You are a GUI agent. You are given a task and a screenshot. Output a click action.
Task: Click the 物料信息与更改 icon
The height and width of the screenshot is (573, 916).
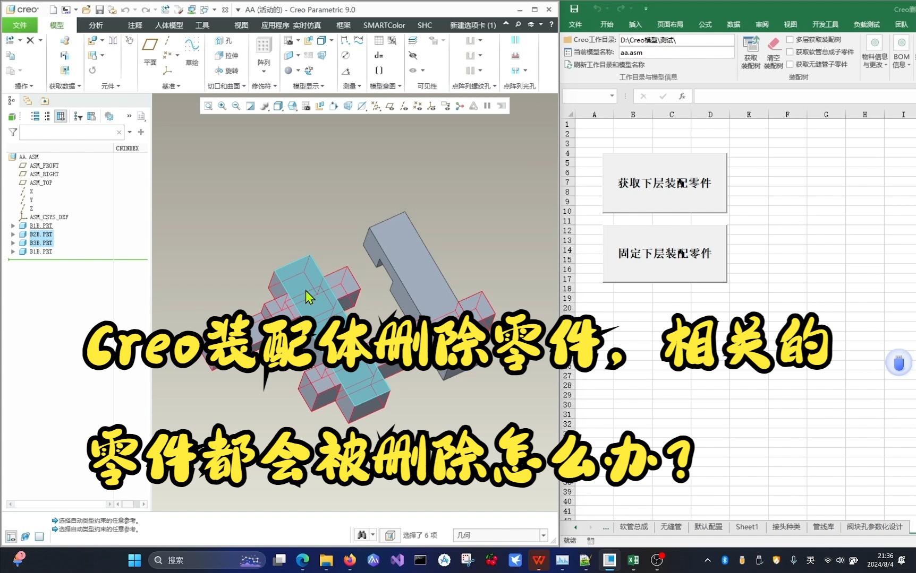coord(875,51)
